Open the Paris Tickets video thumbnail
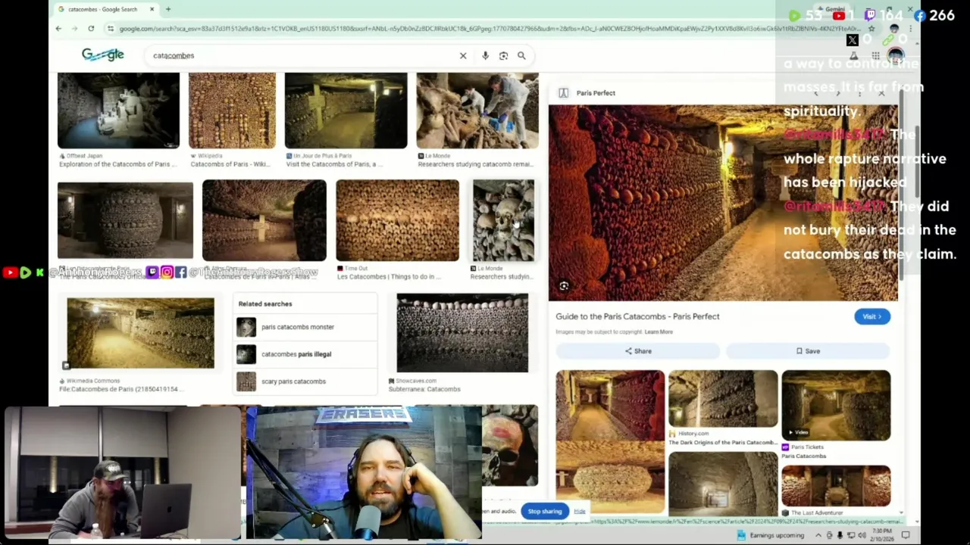 pos(836,405)
